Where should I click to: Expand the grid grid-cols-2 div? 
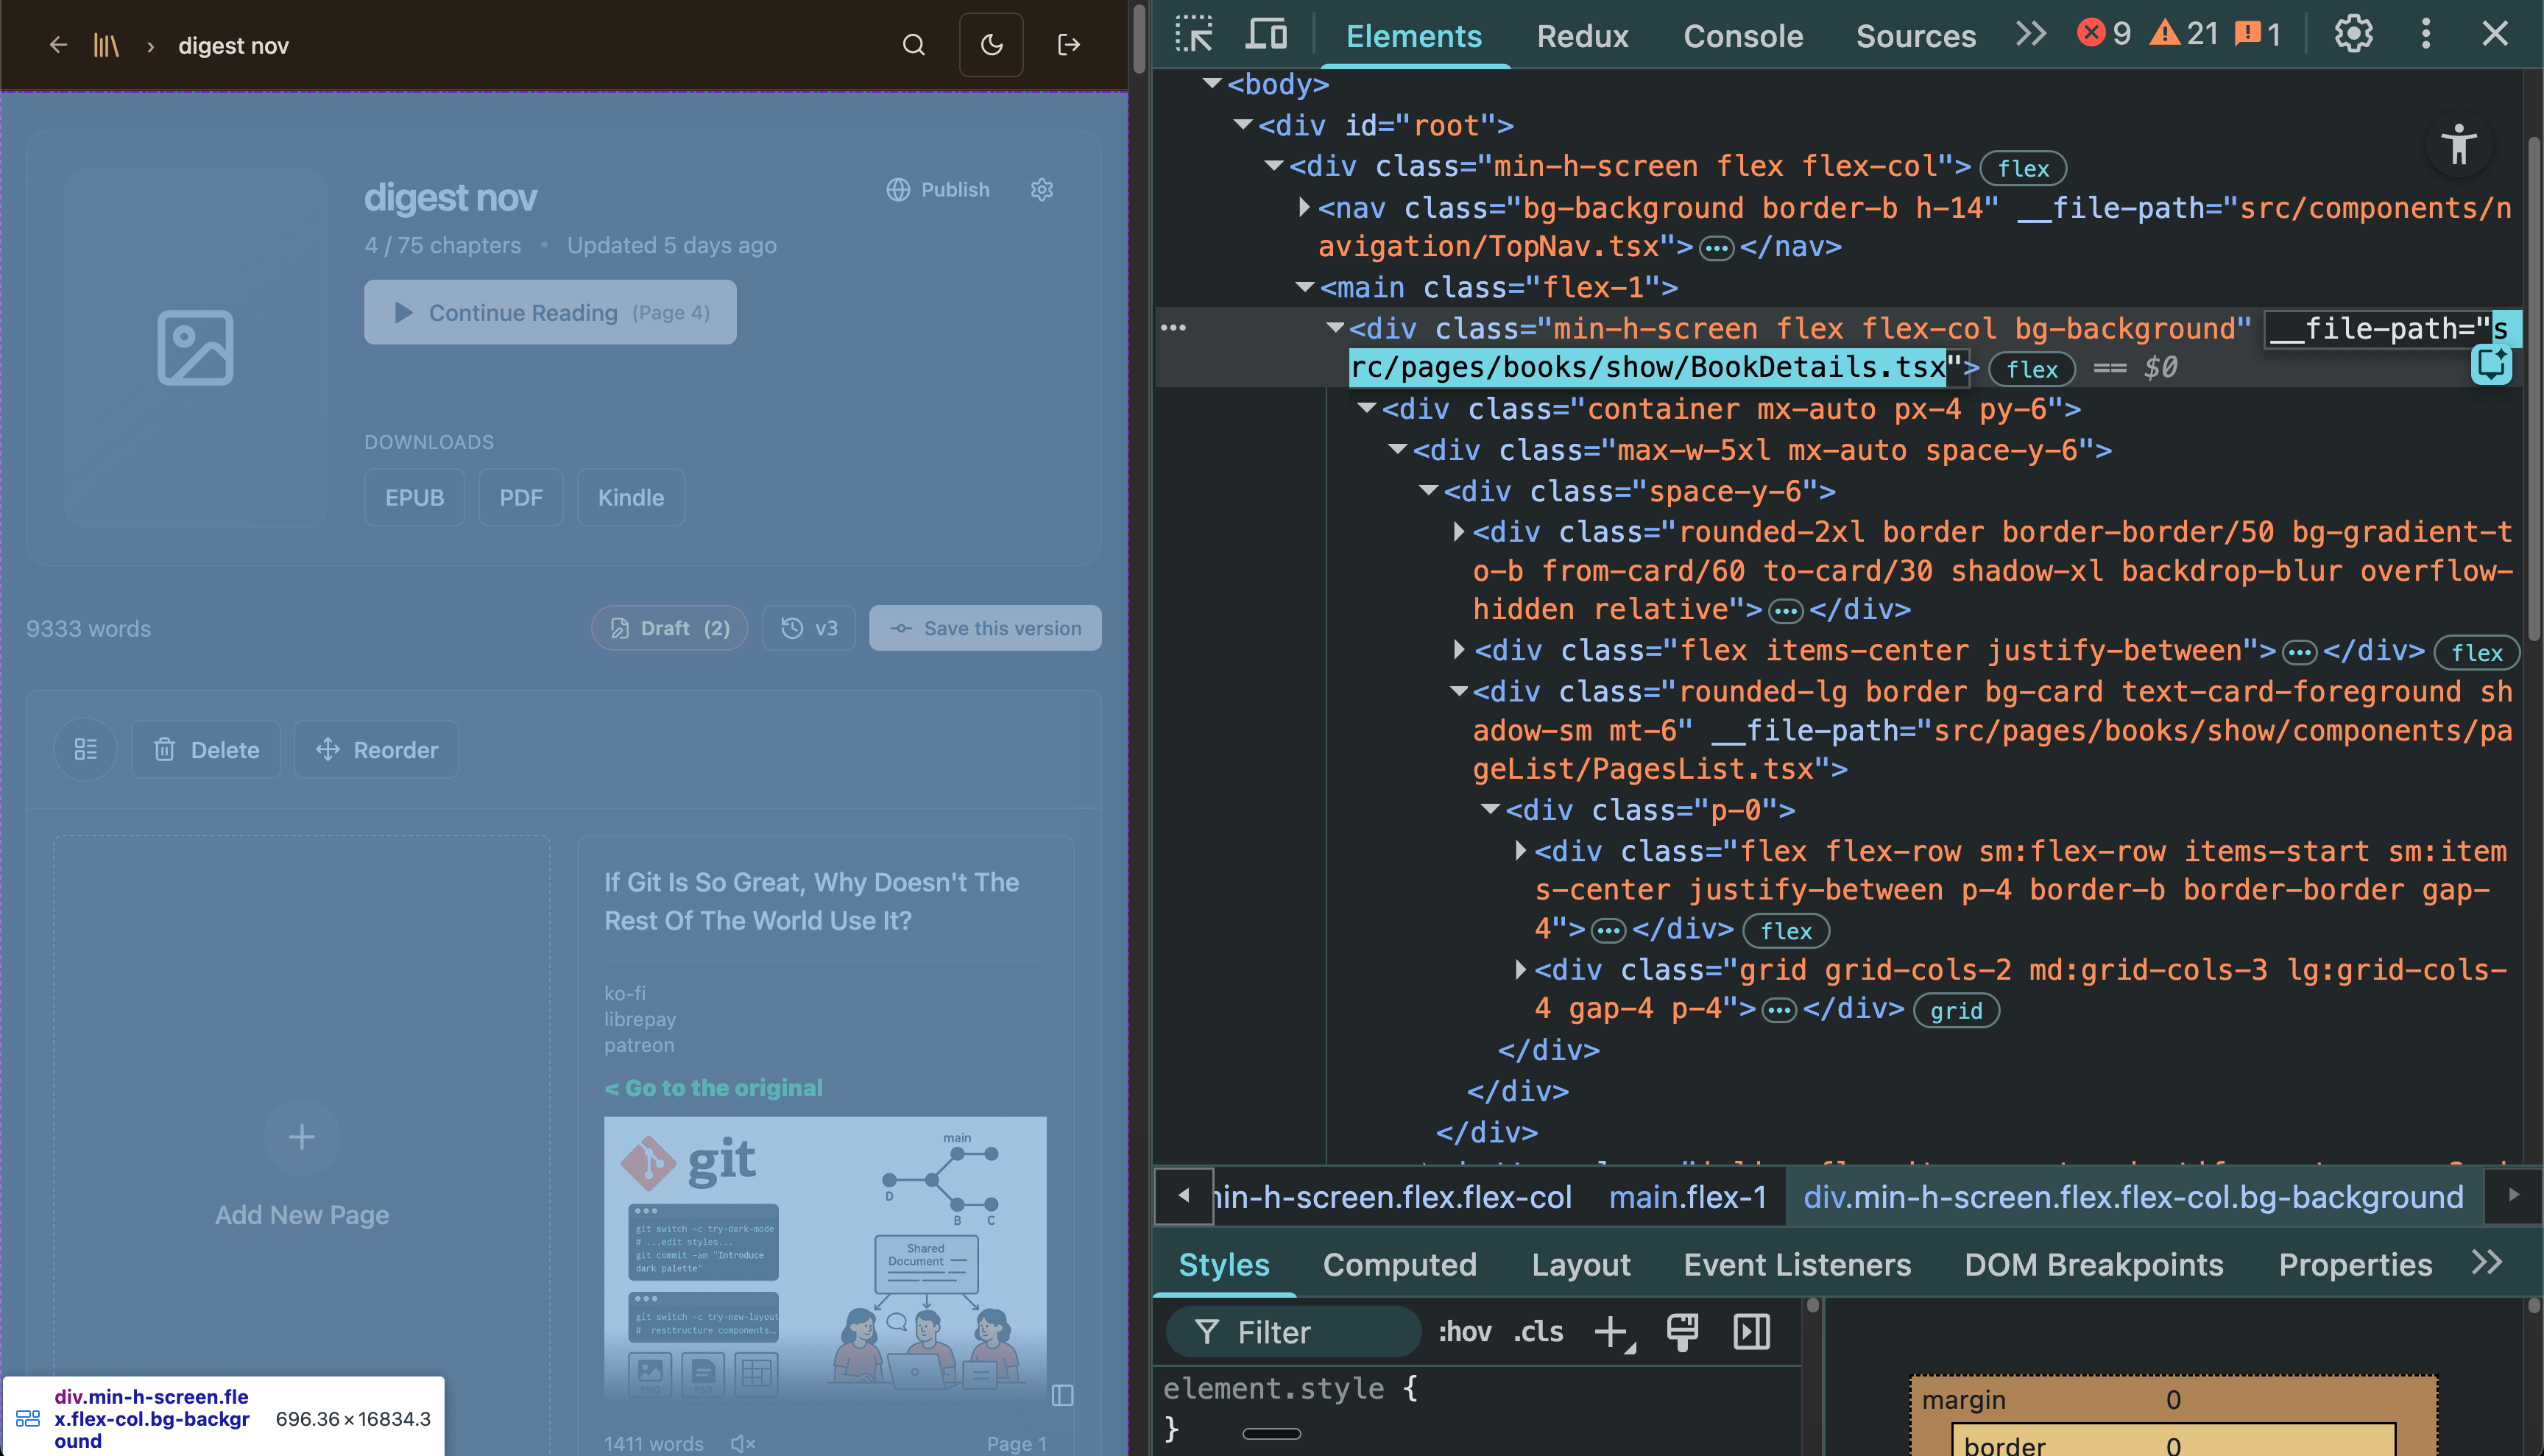point(1520,969)
